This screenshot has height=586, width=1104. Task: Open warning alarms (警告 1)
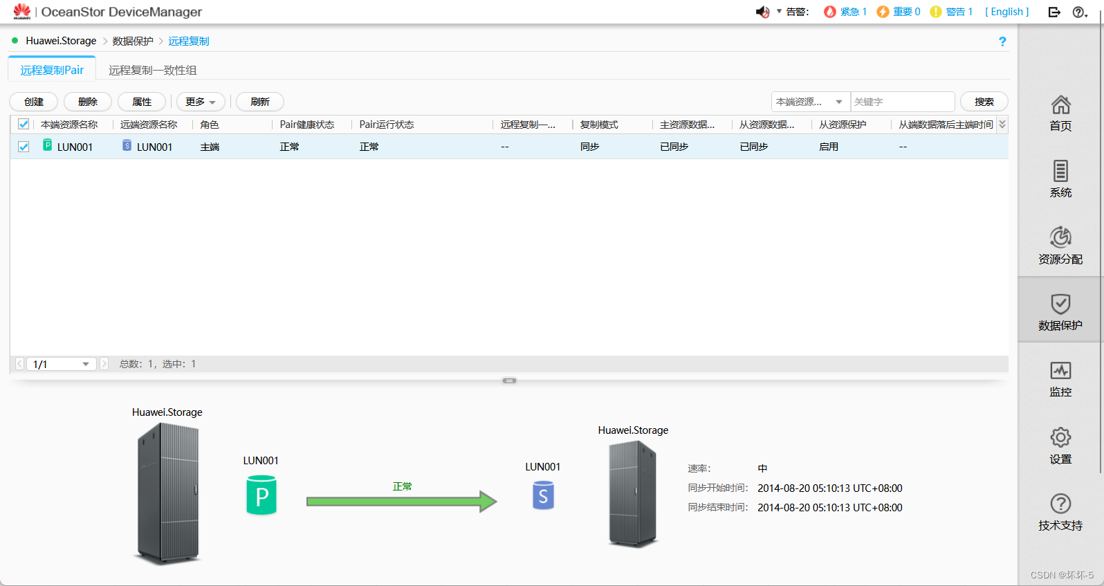pos(951,12)
